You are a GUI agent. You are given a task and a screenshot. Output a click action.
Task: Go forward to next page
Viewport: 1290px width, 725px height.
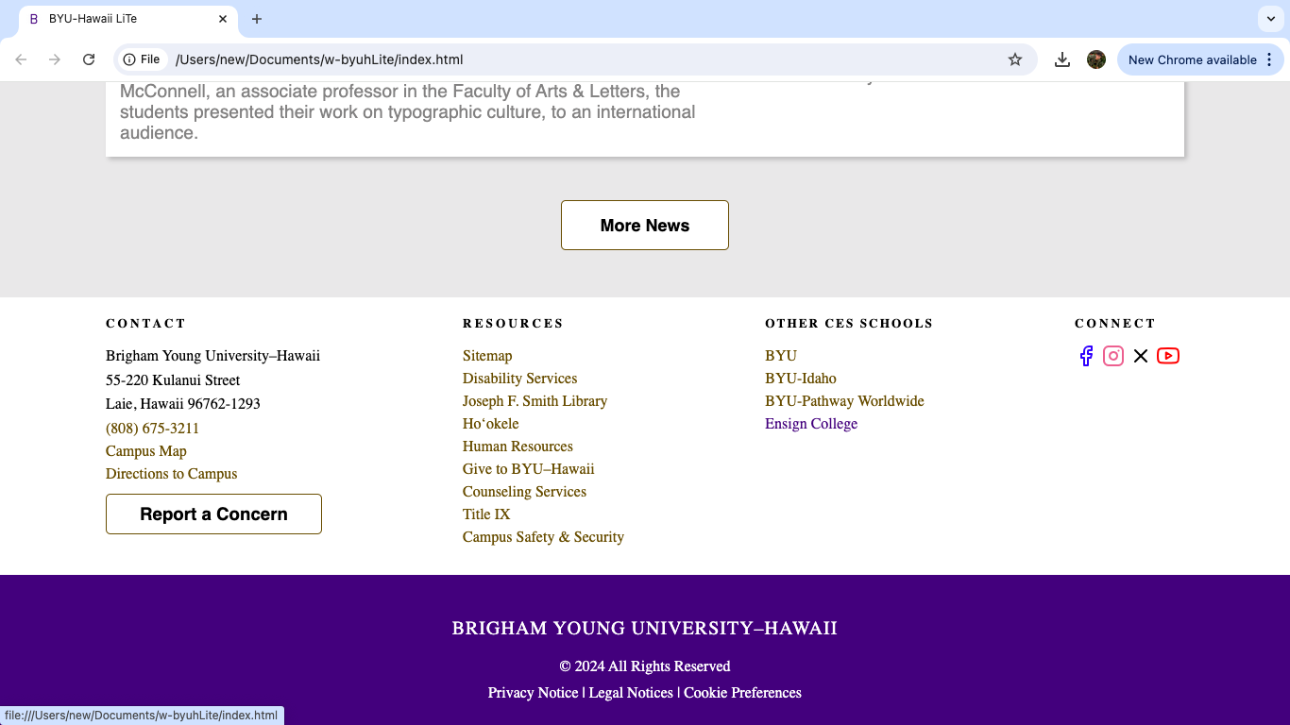point(55,59)
